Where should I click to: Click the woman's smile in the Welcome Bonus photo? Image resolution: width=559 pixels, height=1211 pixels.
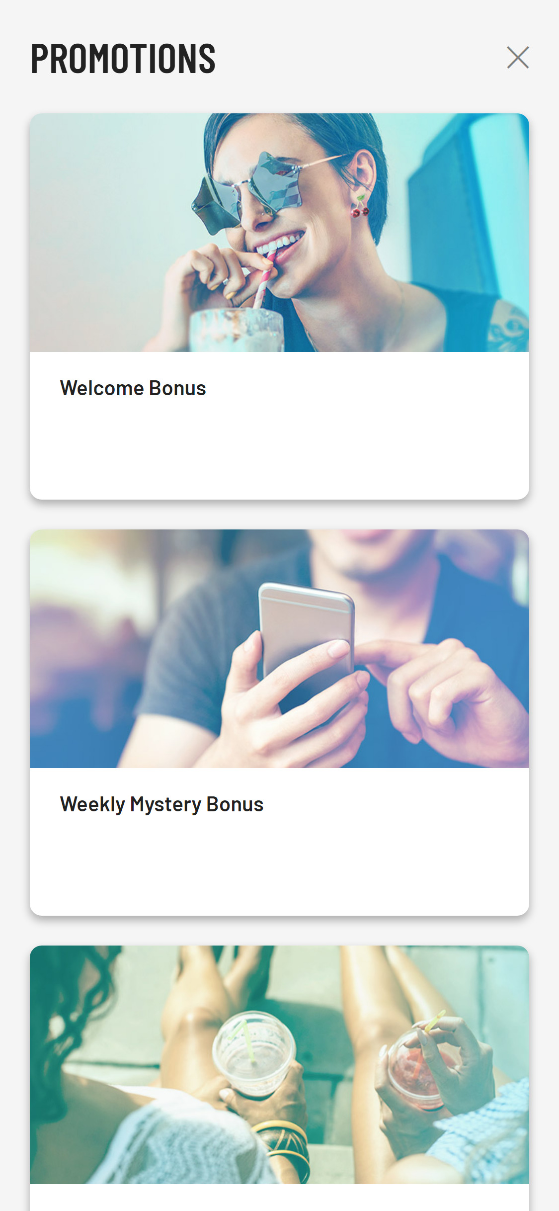pyautogui.click(x=279, y=245)
